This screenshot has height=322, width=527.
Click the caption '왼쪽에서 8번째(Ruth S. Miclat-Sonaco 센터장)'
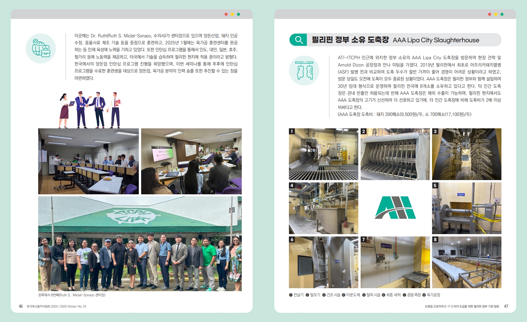(x=72, y=295)
